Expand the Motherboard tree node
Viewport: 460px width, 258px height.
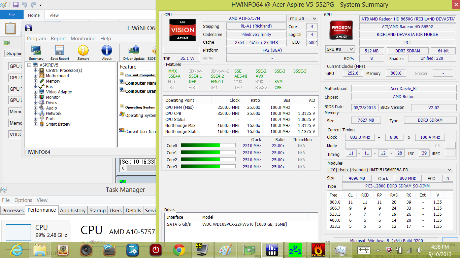(x=35, y=76)
